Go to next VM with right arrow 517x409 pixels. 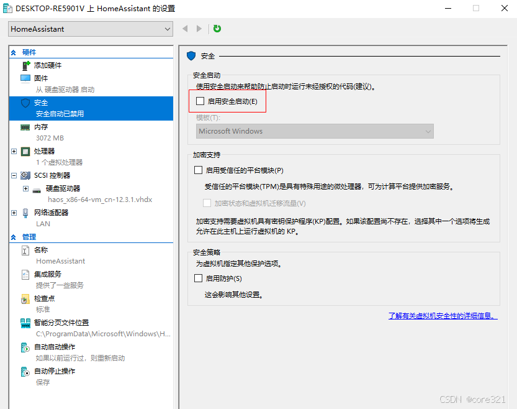point(199,29)
